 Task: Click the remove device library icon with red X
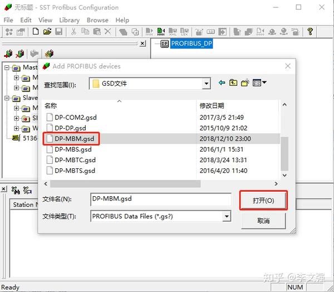20,53
